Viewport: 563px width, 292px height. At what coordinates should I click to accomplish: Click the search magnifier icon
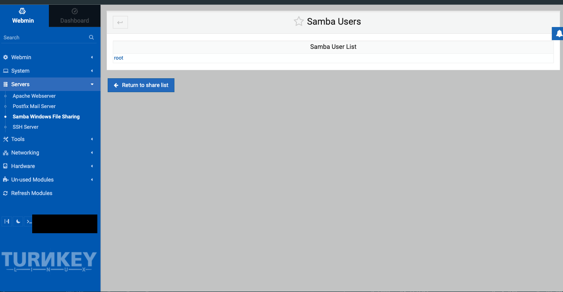click(91, 37)
